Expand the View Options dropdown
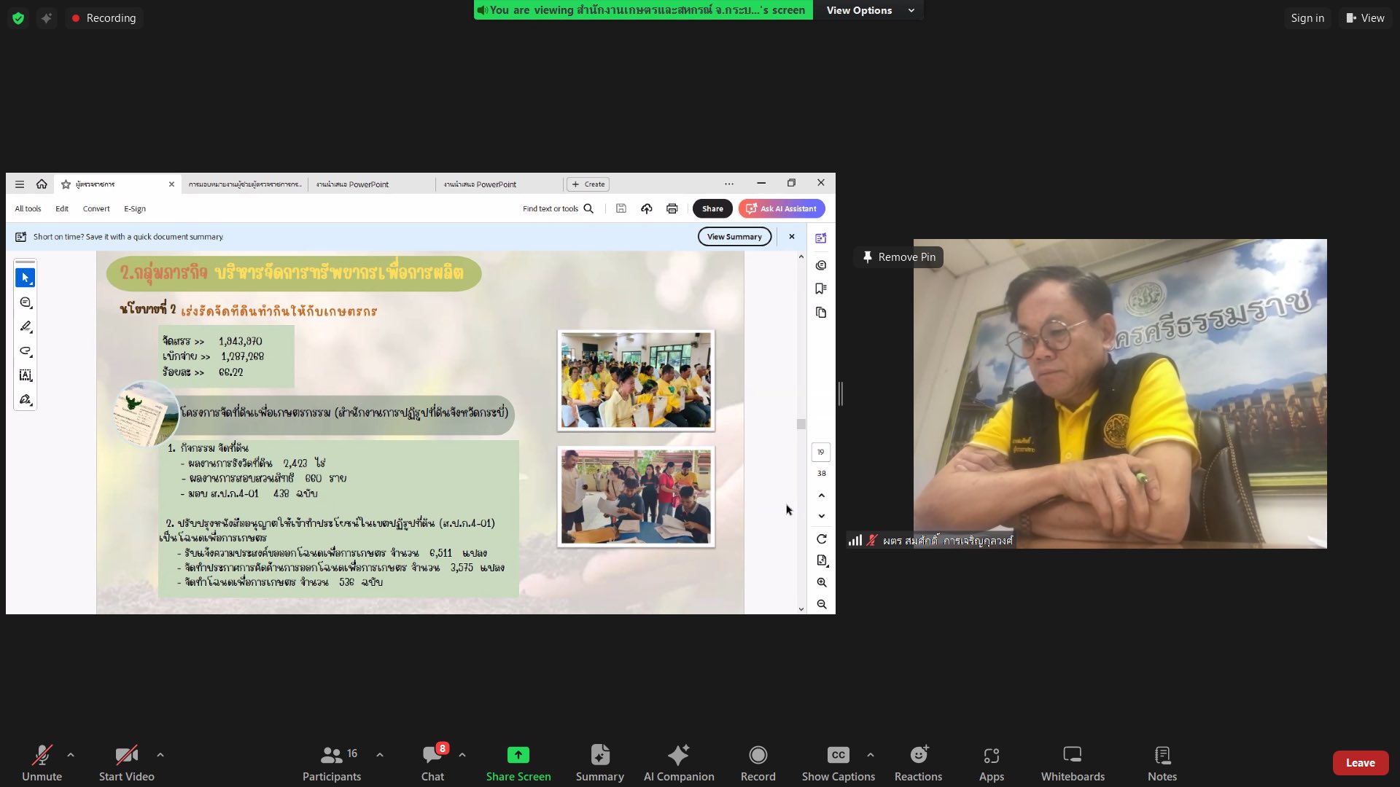 coord(868,10)
